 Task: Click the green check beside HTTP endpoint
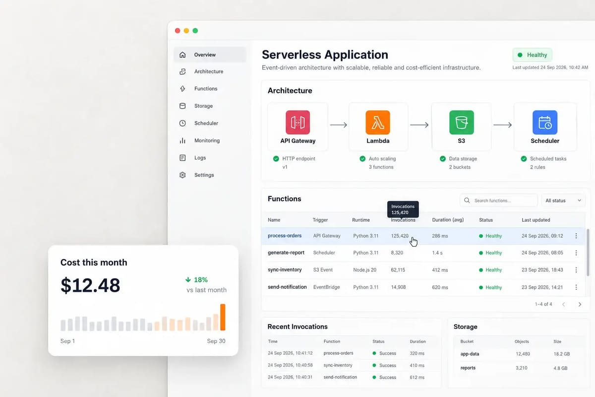click(276, 159)
